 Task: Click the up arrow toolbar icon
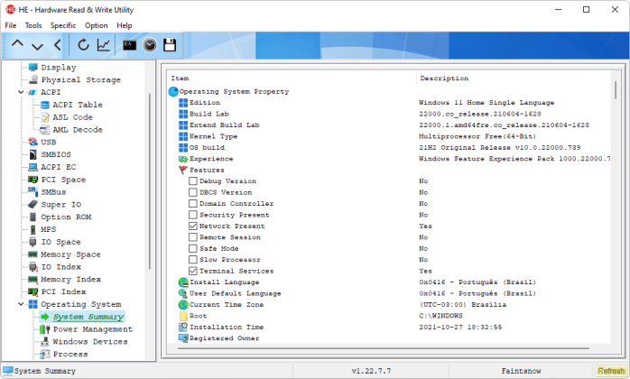pos(17,44)
